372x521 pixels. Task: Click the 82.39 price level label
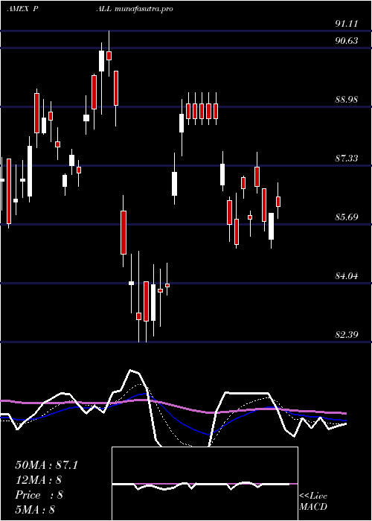click(x=347, y=335)
